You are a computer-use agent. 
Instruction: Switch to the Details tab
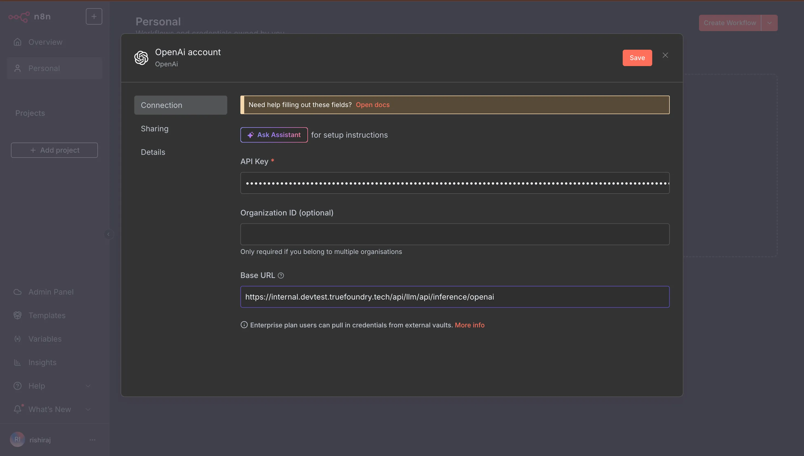point(153,152)
